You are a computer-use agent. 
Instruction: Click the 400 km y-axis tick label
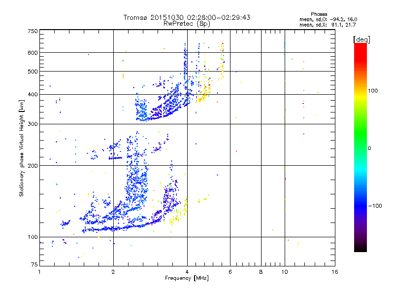(33, 94)
